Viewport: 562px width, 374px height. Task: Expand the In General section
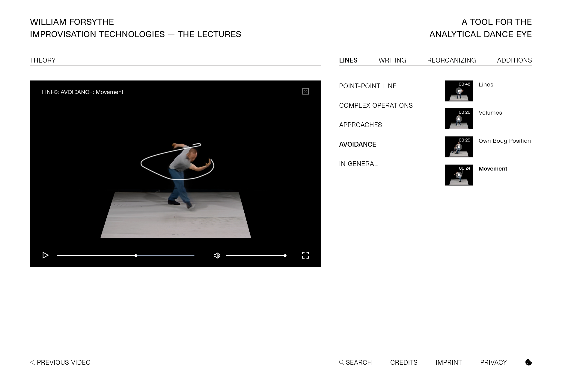pyautogui.click(x=358, y=164)
